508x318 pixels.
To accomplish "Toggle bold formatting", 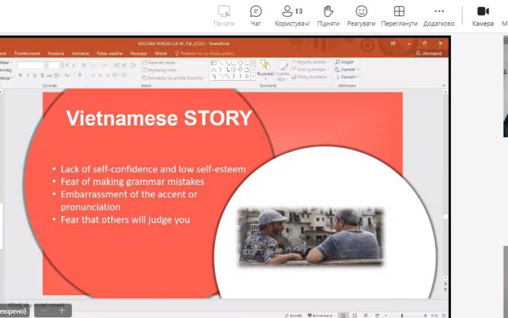I will 20,75.
